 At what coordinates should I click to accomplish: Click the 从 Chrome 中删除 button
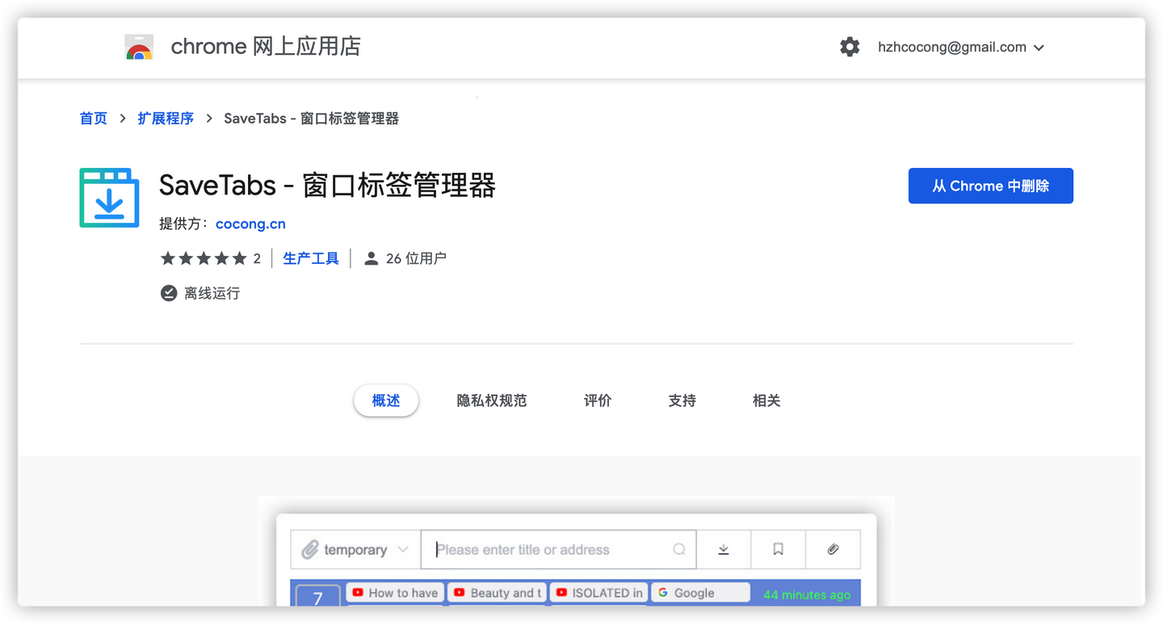(990, 186)
